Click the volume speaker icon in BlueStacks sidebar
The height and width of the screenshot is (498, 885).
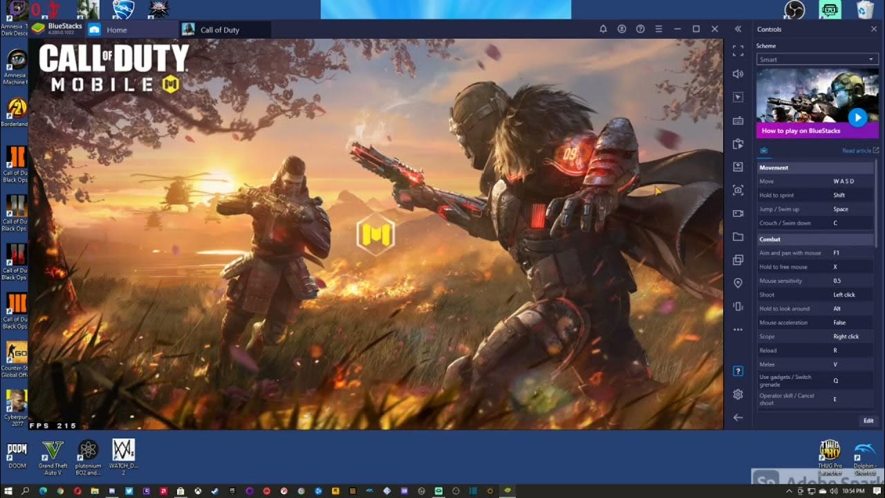point(738,74)
